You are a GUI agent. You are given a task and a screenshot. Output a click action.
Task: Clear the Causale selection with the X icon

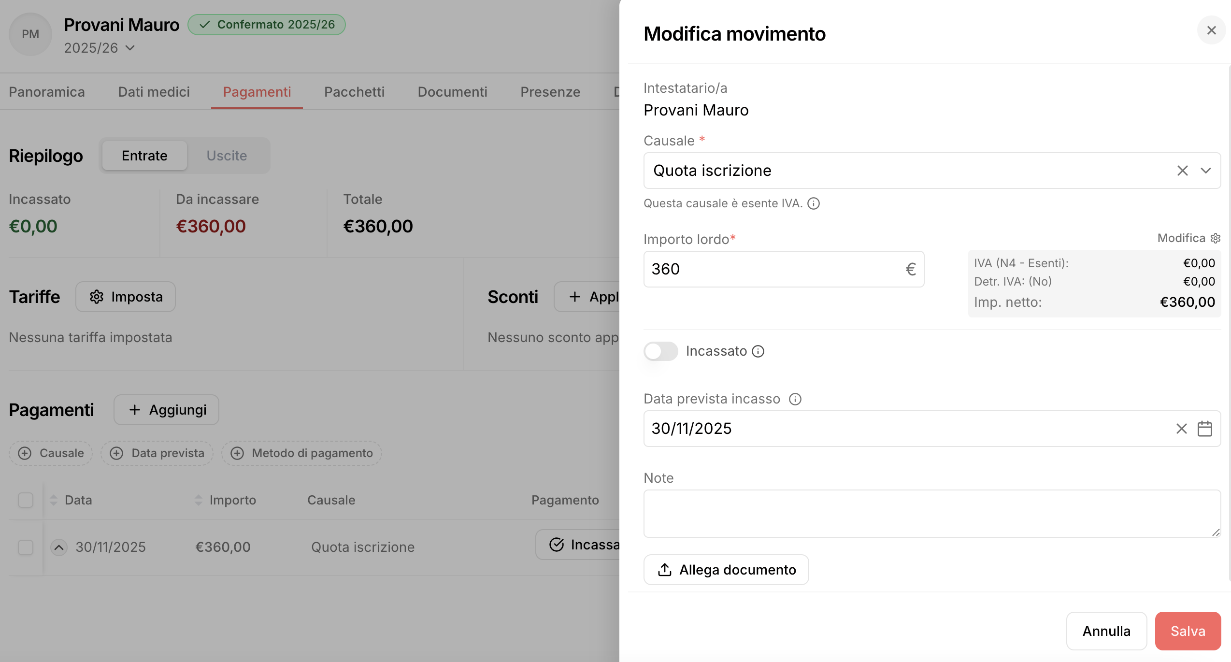point(1182,171)
